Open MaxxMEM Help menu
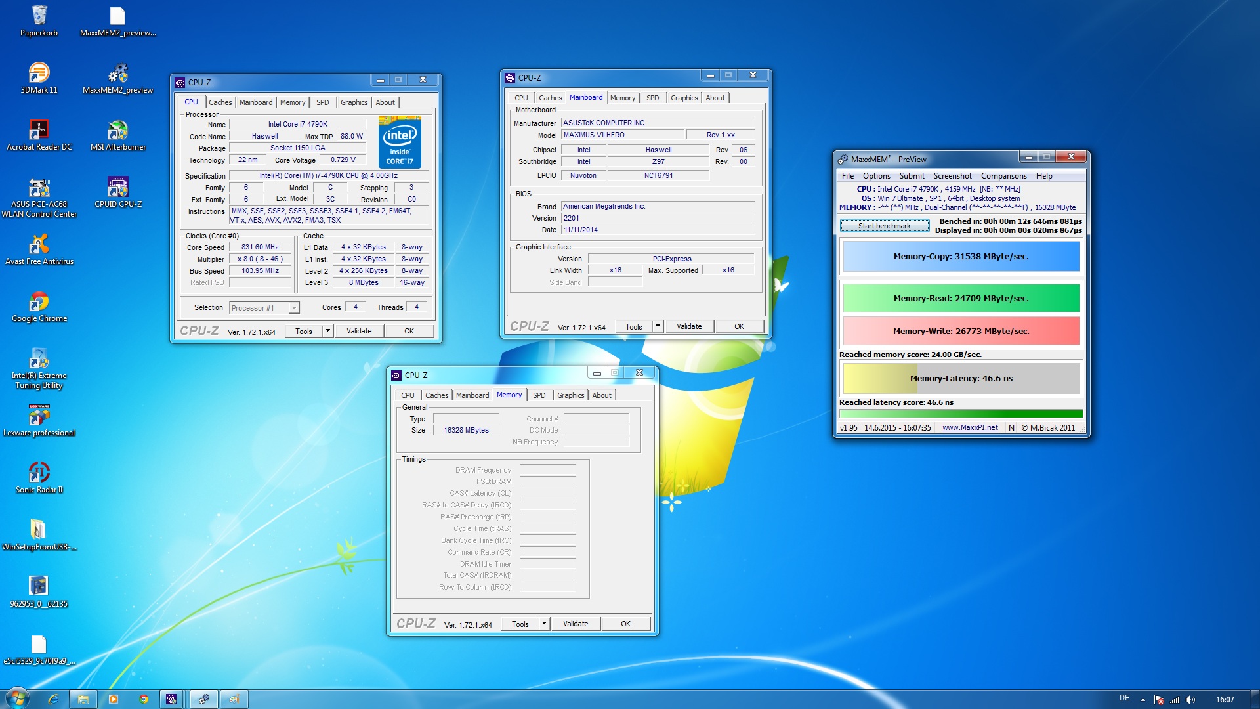 click(x=1044, y=176)
